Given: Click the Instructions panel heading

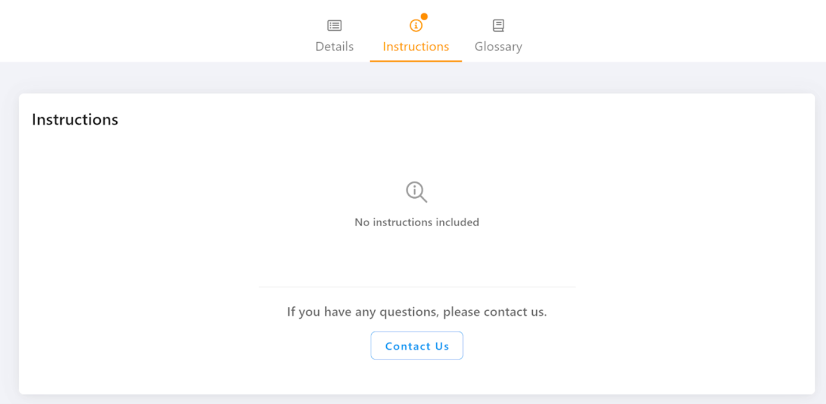Looking at the screenshot, I should coord(75,120).
